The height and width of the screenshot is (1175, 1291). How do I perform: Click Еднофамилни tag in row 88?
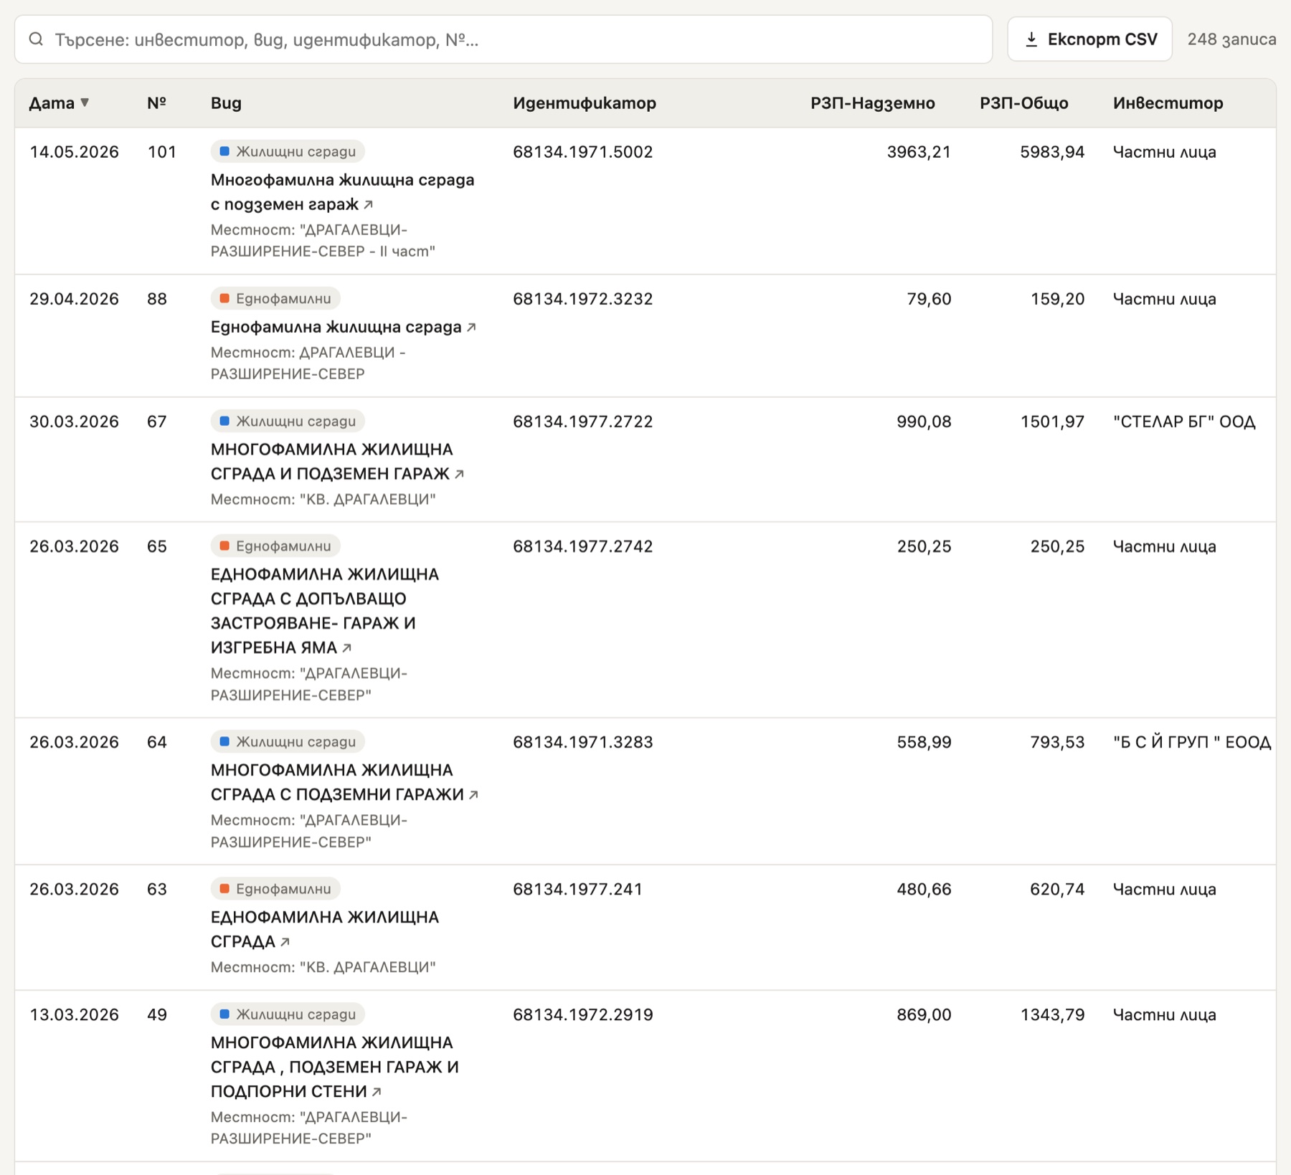pyautogui.click(x=275, y=299)
